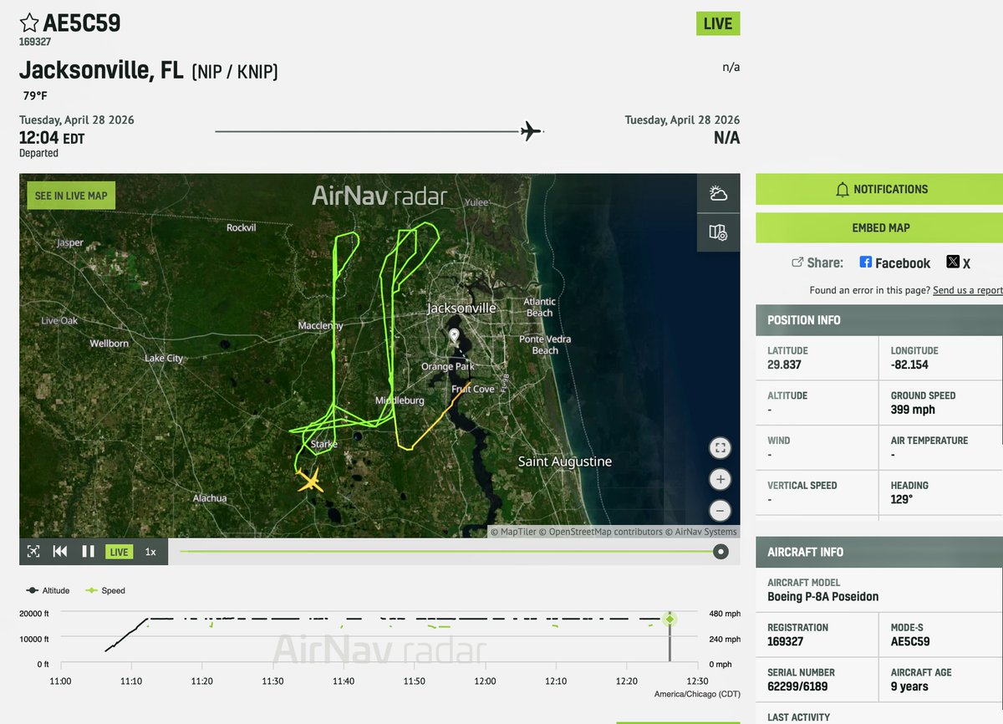
Task: Fit track to view in playback bar
Action: [x=33, y=552]
